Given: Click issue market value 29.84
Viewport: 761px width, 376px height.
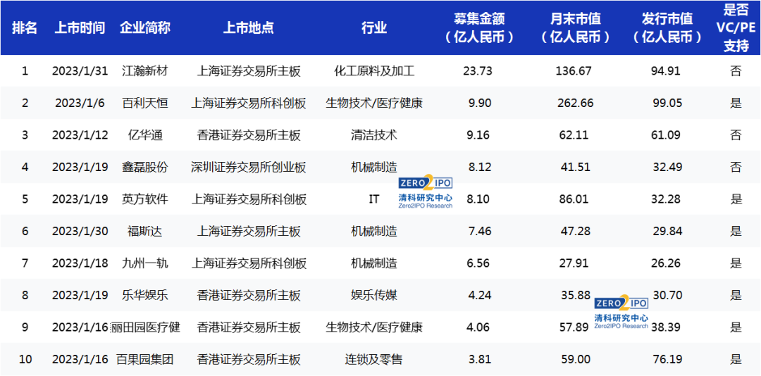Looking at the screenshot, I should (x=667, y=232).
